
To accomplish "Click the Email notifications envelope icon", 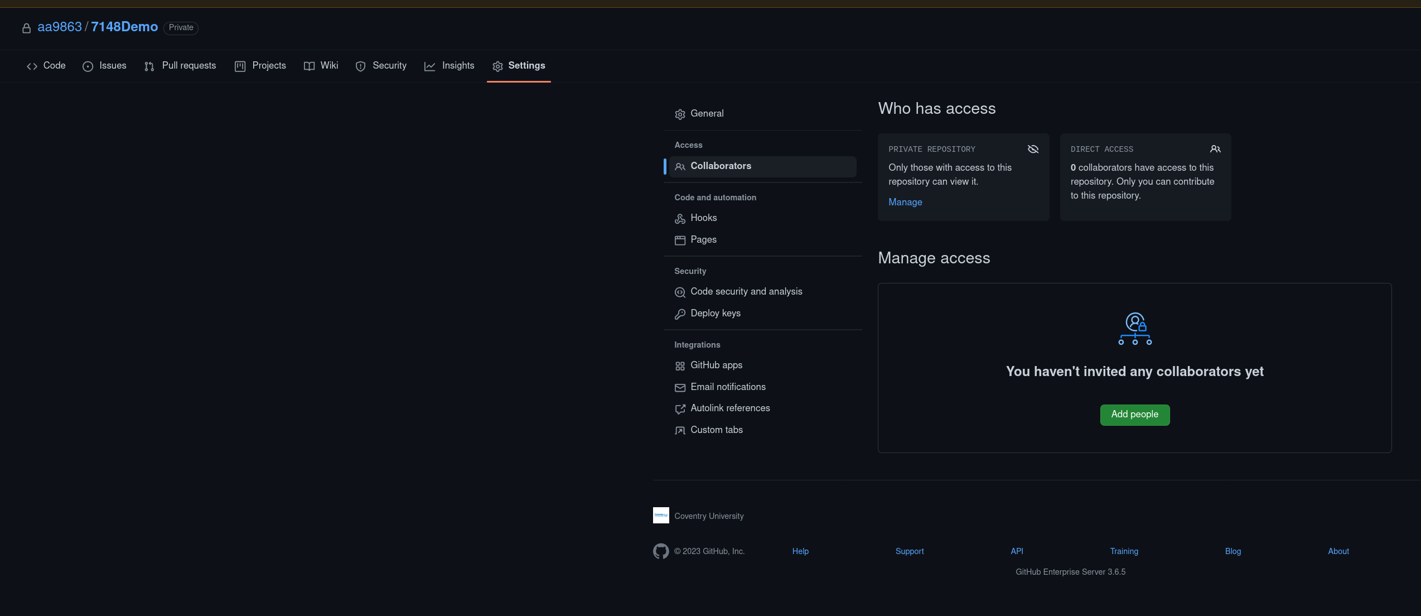I will pyautogui.click(x=680, y=388).
